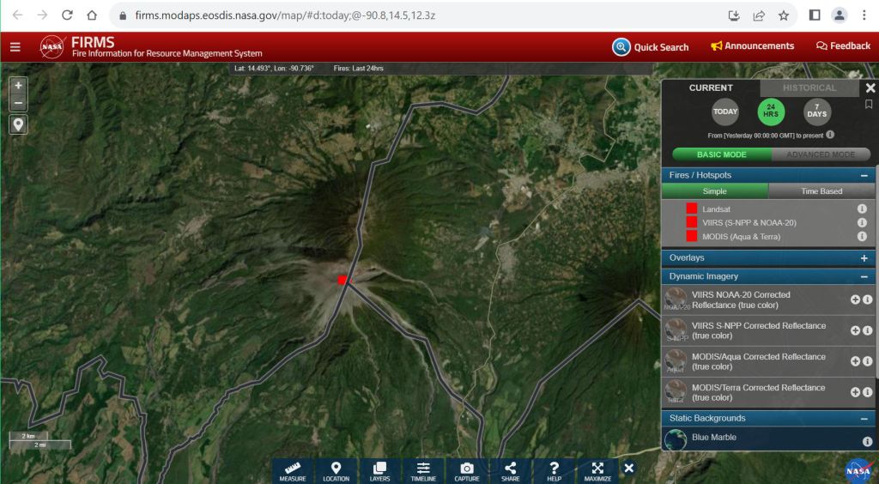Expand the Overlays section
Screen dimensions: 879x484
click(x=864, y=257)
